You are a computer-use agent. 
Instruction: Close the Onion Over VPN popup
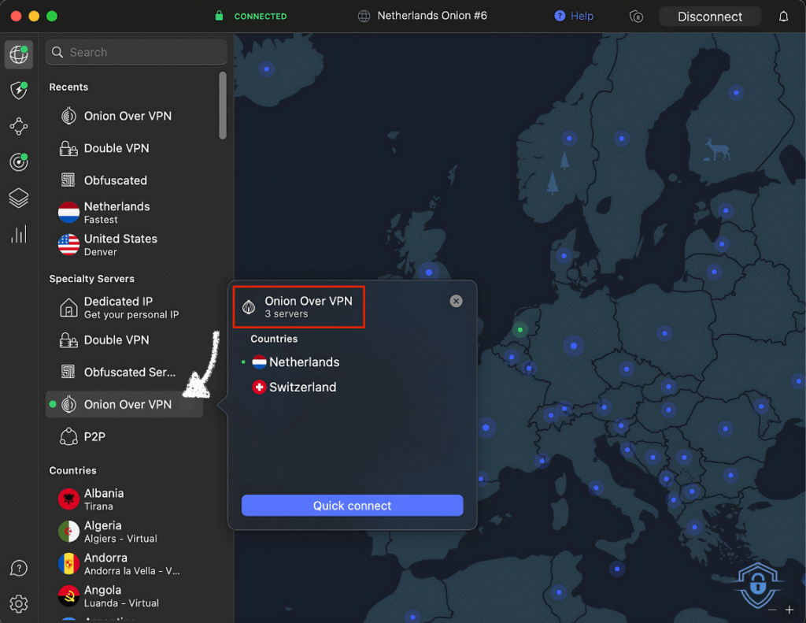point(456,301)
